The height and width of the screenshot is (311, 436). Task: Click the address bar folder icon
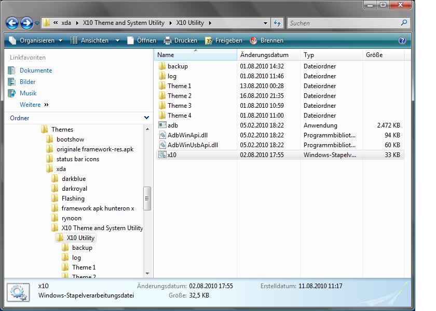(46, 23)
